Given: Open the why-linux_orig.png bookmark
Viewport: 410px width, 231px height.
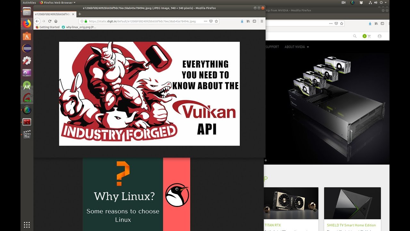Looking at the screenshot, I should pos(79,27).
